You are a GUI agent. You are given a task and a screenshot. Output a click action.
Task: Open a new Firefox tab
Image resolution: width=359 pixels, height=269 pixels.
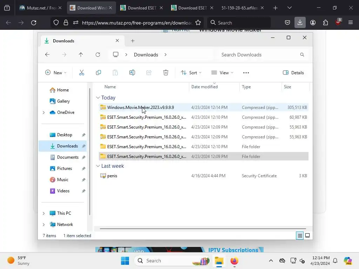coord(276,8)
